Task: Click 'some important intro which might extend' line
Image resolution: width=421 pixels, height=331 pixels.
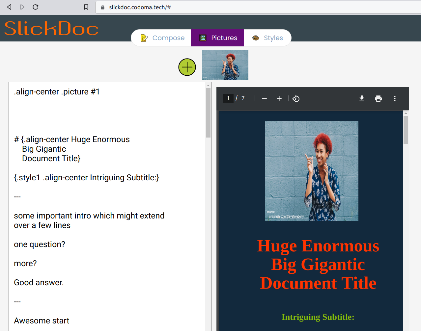Action: (89, 216)
